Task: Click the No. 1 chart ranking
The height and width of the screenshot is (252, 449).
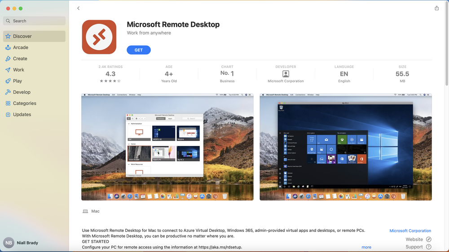Action: pos(227,73)
